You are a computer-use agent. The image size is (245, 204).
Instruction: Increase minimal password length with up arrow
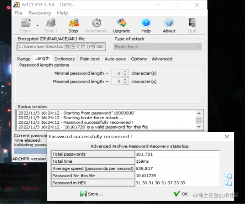point(125,72)
